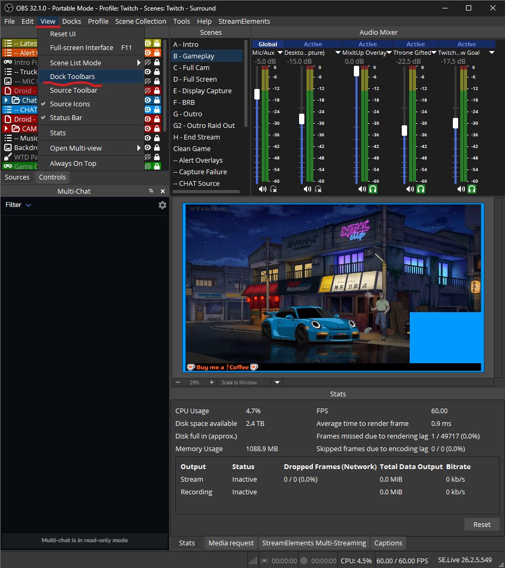Show the '--- MIC' source via eye
The height and width of the screenshot is (568, 505).
coord(148,81)
